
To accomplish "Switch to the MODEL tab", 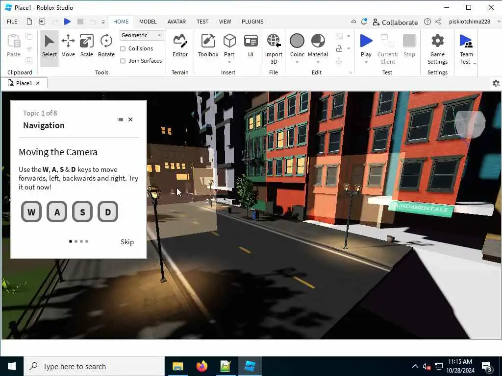I will coord(148,22).
